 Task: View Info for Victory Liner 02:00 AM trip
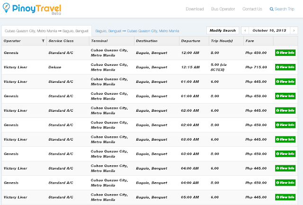coord(285,110)
